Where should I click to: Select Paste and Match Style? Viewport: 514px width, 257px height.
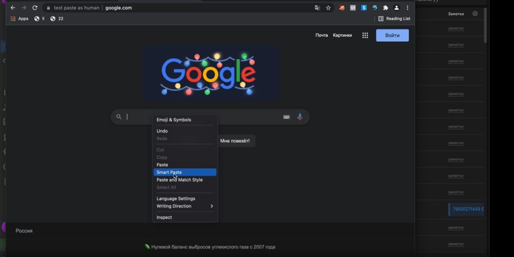(185, 180)
